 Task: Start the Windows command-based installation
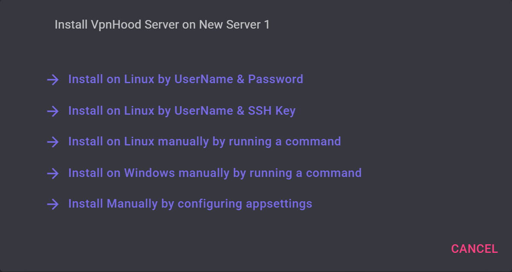[x=215, y=173]
